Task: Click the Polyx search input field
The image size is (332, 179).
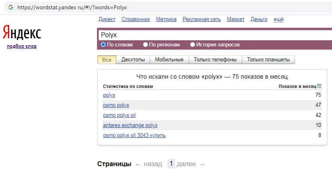Action: point(213,35)
